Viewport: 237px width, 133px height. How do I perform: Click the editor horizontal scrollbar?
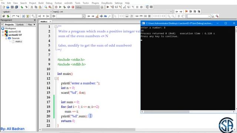click(x=89, y=130)
